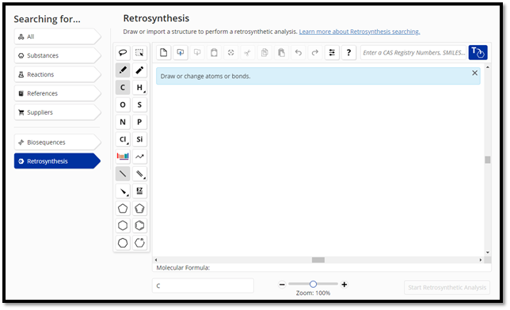Select the single bond tool

(x=123, y=174)
